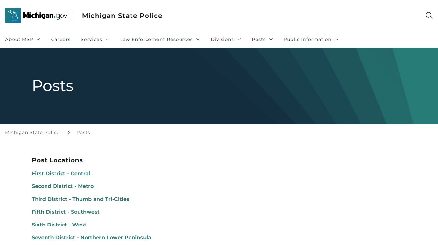This screenshot has width=438, height=246.
Task: Open the Law Enforcement Resources menu
Action: tap(156, 39)
